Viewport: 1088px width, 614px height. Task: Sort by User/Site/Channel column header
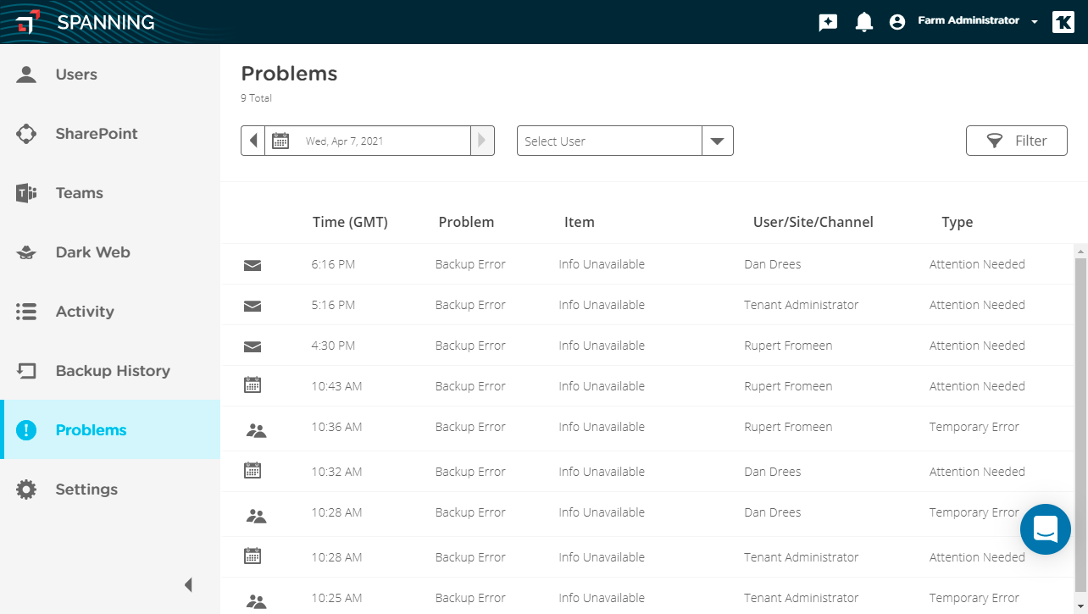point(813,222)
